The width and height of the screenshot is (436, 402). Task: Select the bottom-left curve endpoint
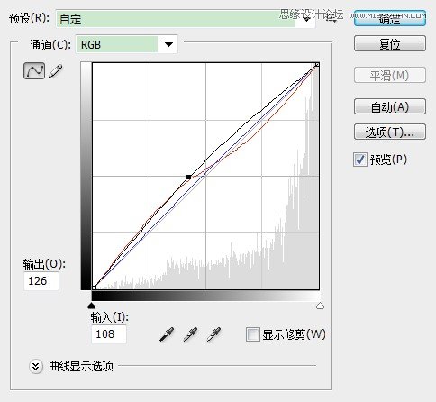pos(94,288)
